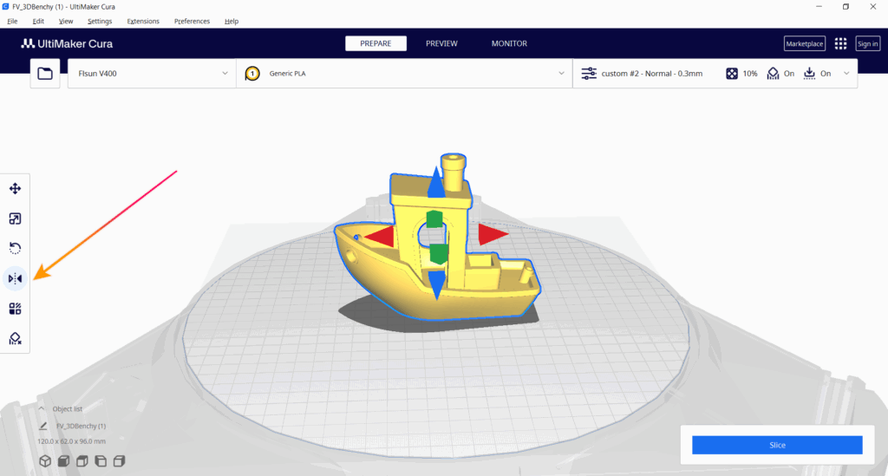The height and width of the screenshot is (476, 888).
Task: Click the custom #2 - Normal - 0.3mm profile
Action: click(x=652, y=74)
